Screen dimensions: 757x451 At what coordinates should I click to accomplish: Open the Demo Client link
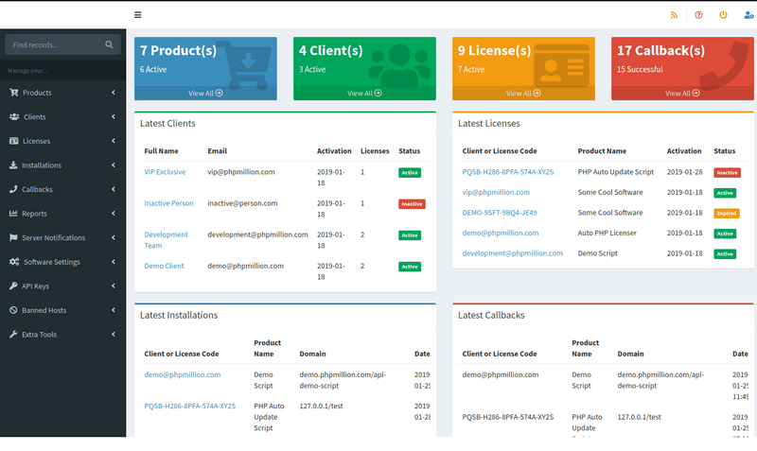coord(164,266)
